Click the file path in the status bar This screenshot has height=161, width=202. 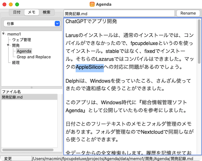tap(113, 158)
